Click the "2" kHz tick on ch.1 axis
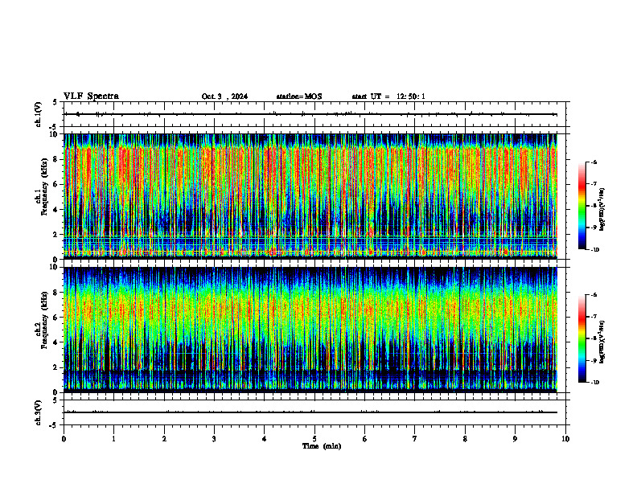Viewport: 637px width, 492px height. pyautogui.click(x=56, y=235)
